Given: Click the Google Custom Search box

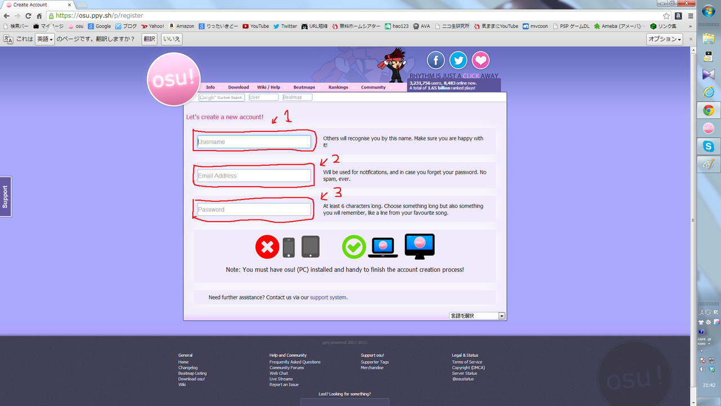Looking at the screenshot, I should pos(222,98).
